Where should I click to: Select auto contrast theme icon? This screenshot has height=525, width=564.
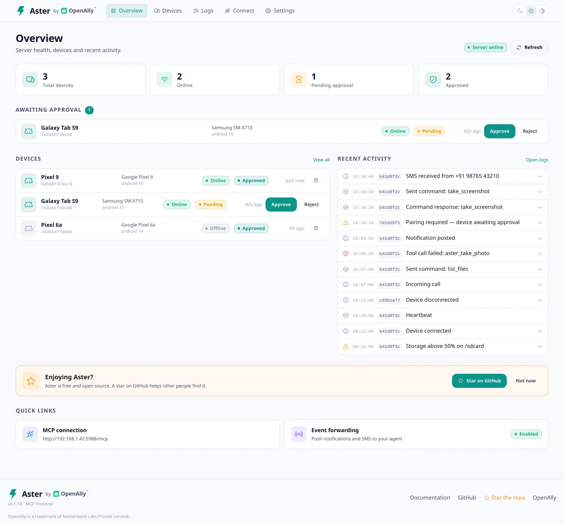[542, 11]
